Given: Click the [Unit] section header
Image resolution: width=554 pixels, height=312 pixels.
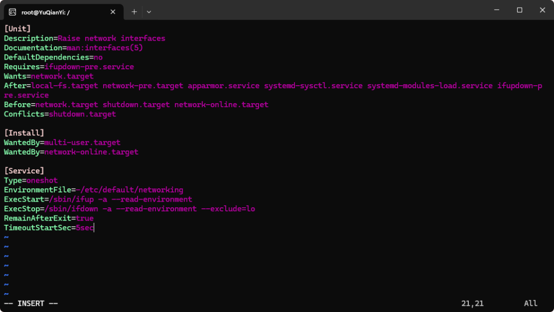Looking at the screenshot, I should tap(17, 29).
